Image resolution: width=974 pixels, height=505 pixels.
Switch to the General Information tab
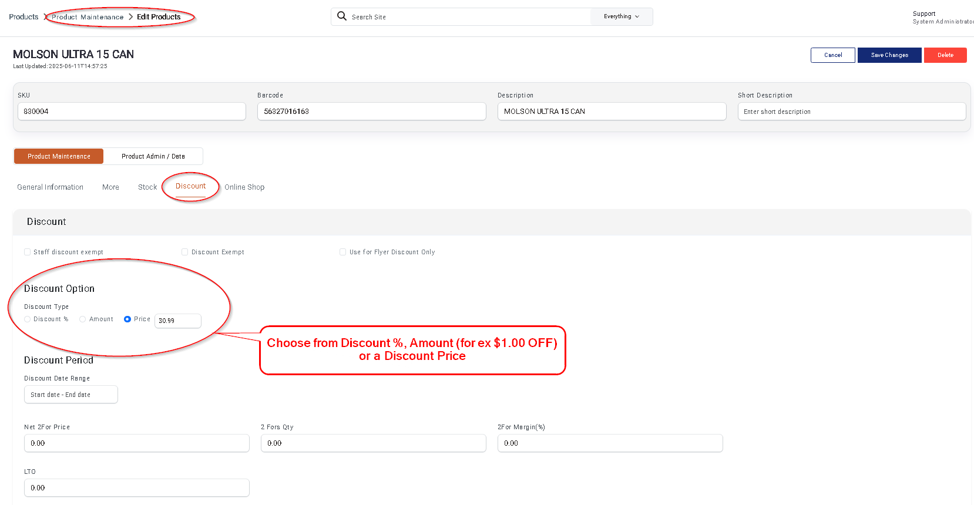click(50, 187)
